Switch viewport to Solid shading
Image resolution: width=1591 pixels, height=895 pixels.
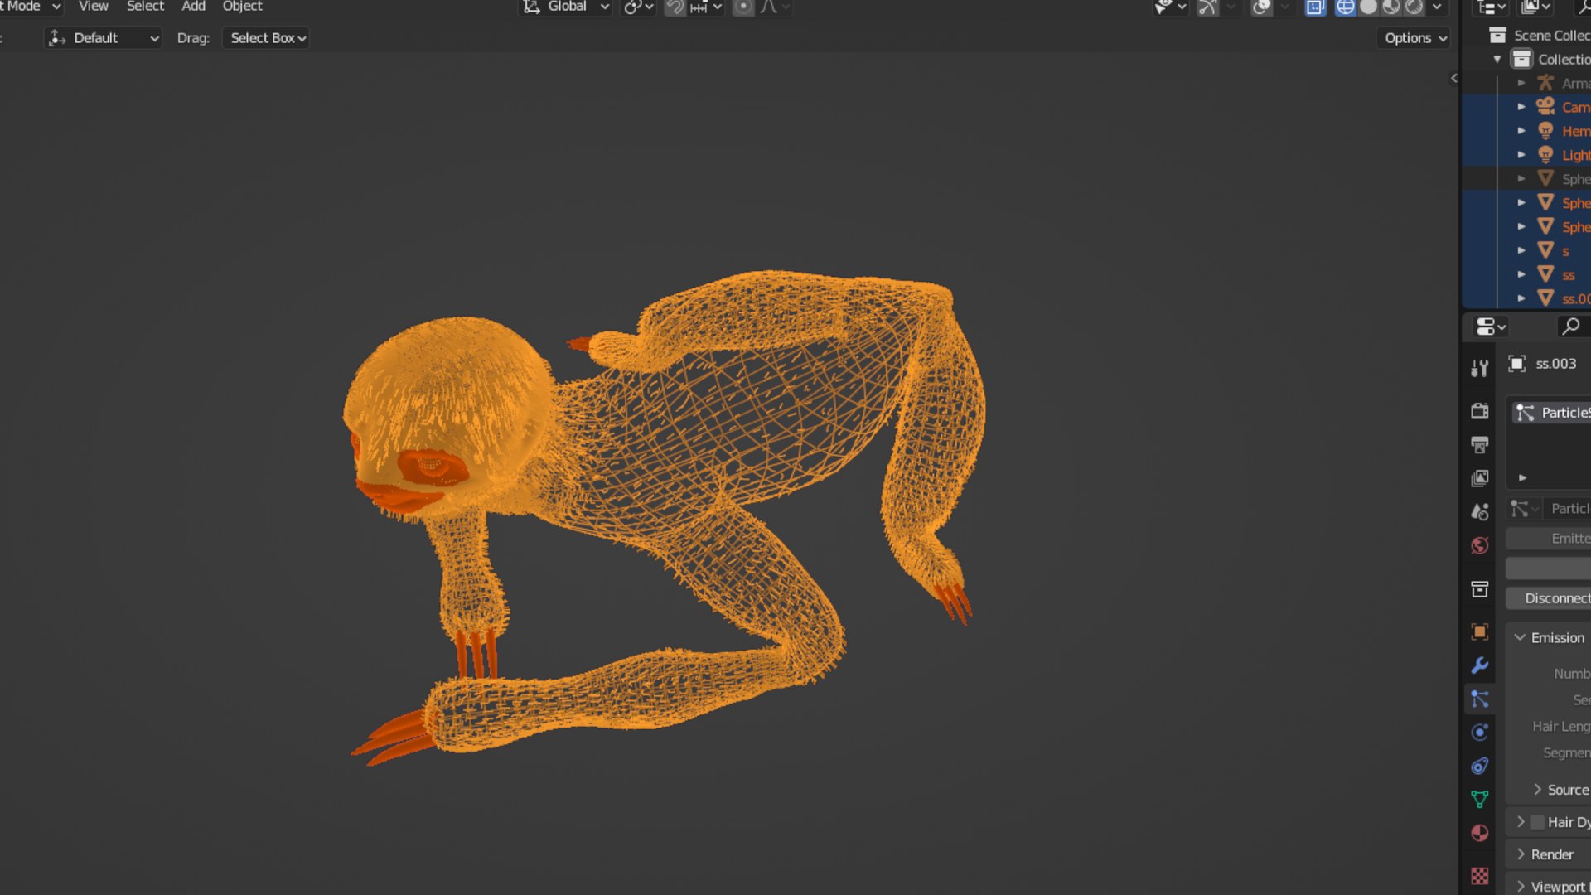coord(1368,7)
